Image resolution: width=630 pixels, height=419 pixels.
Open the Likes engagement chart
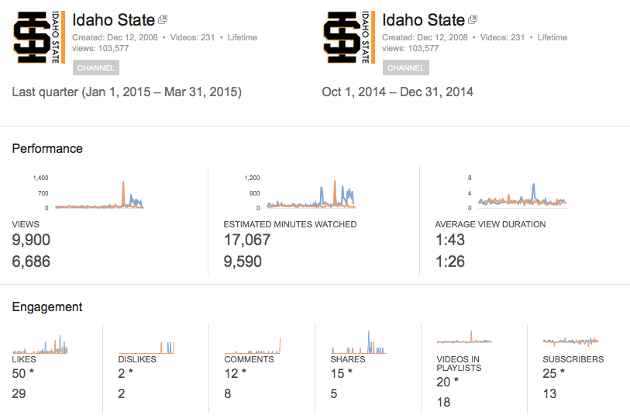coord(40,344)
